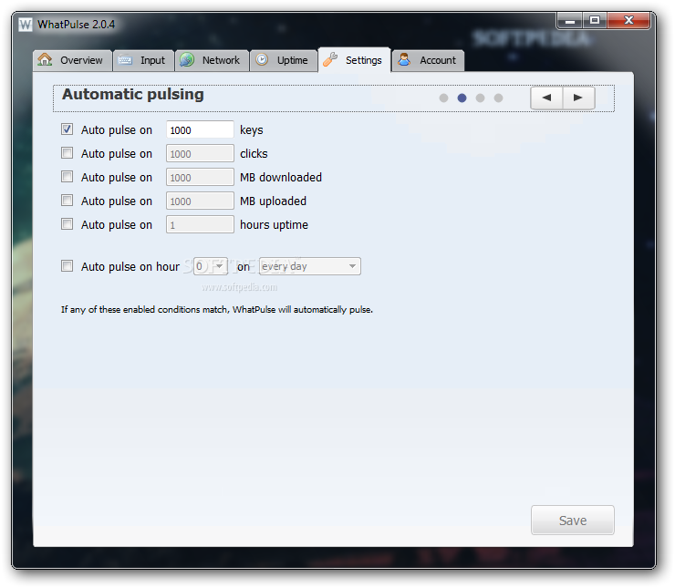Minimize the WhatPulse window
Viewport: 675px width, 588px height.
click(x=570, y=20)
